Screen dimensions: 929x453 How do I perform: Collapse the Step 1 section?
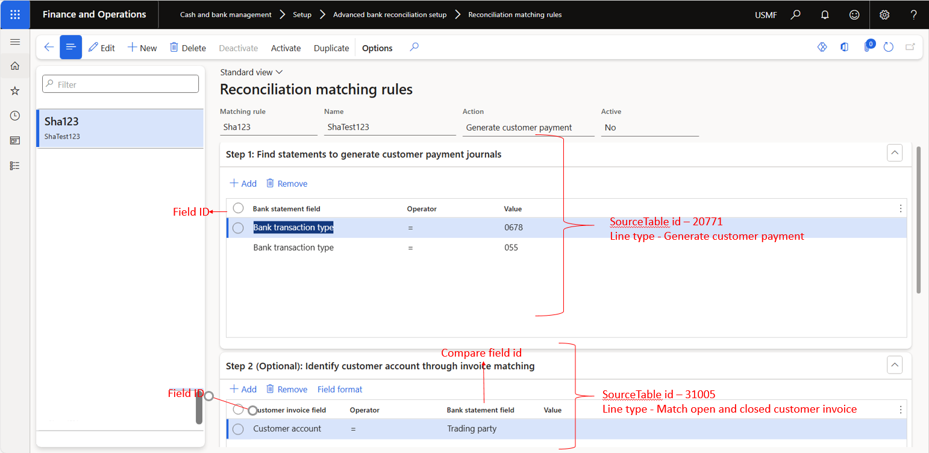(895, 153)
